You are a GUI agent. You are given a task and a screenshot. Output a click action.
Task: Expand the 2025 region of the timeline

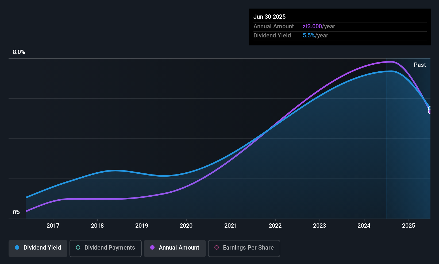pyautogui.click(x=409, y=226)
